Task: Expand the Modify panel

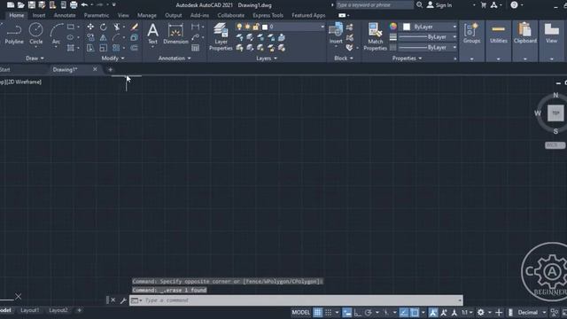Action: 113,58
